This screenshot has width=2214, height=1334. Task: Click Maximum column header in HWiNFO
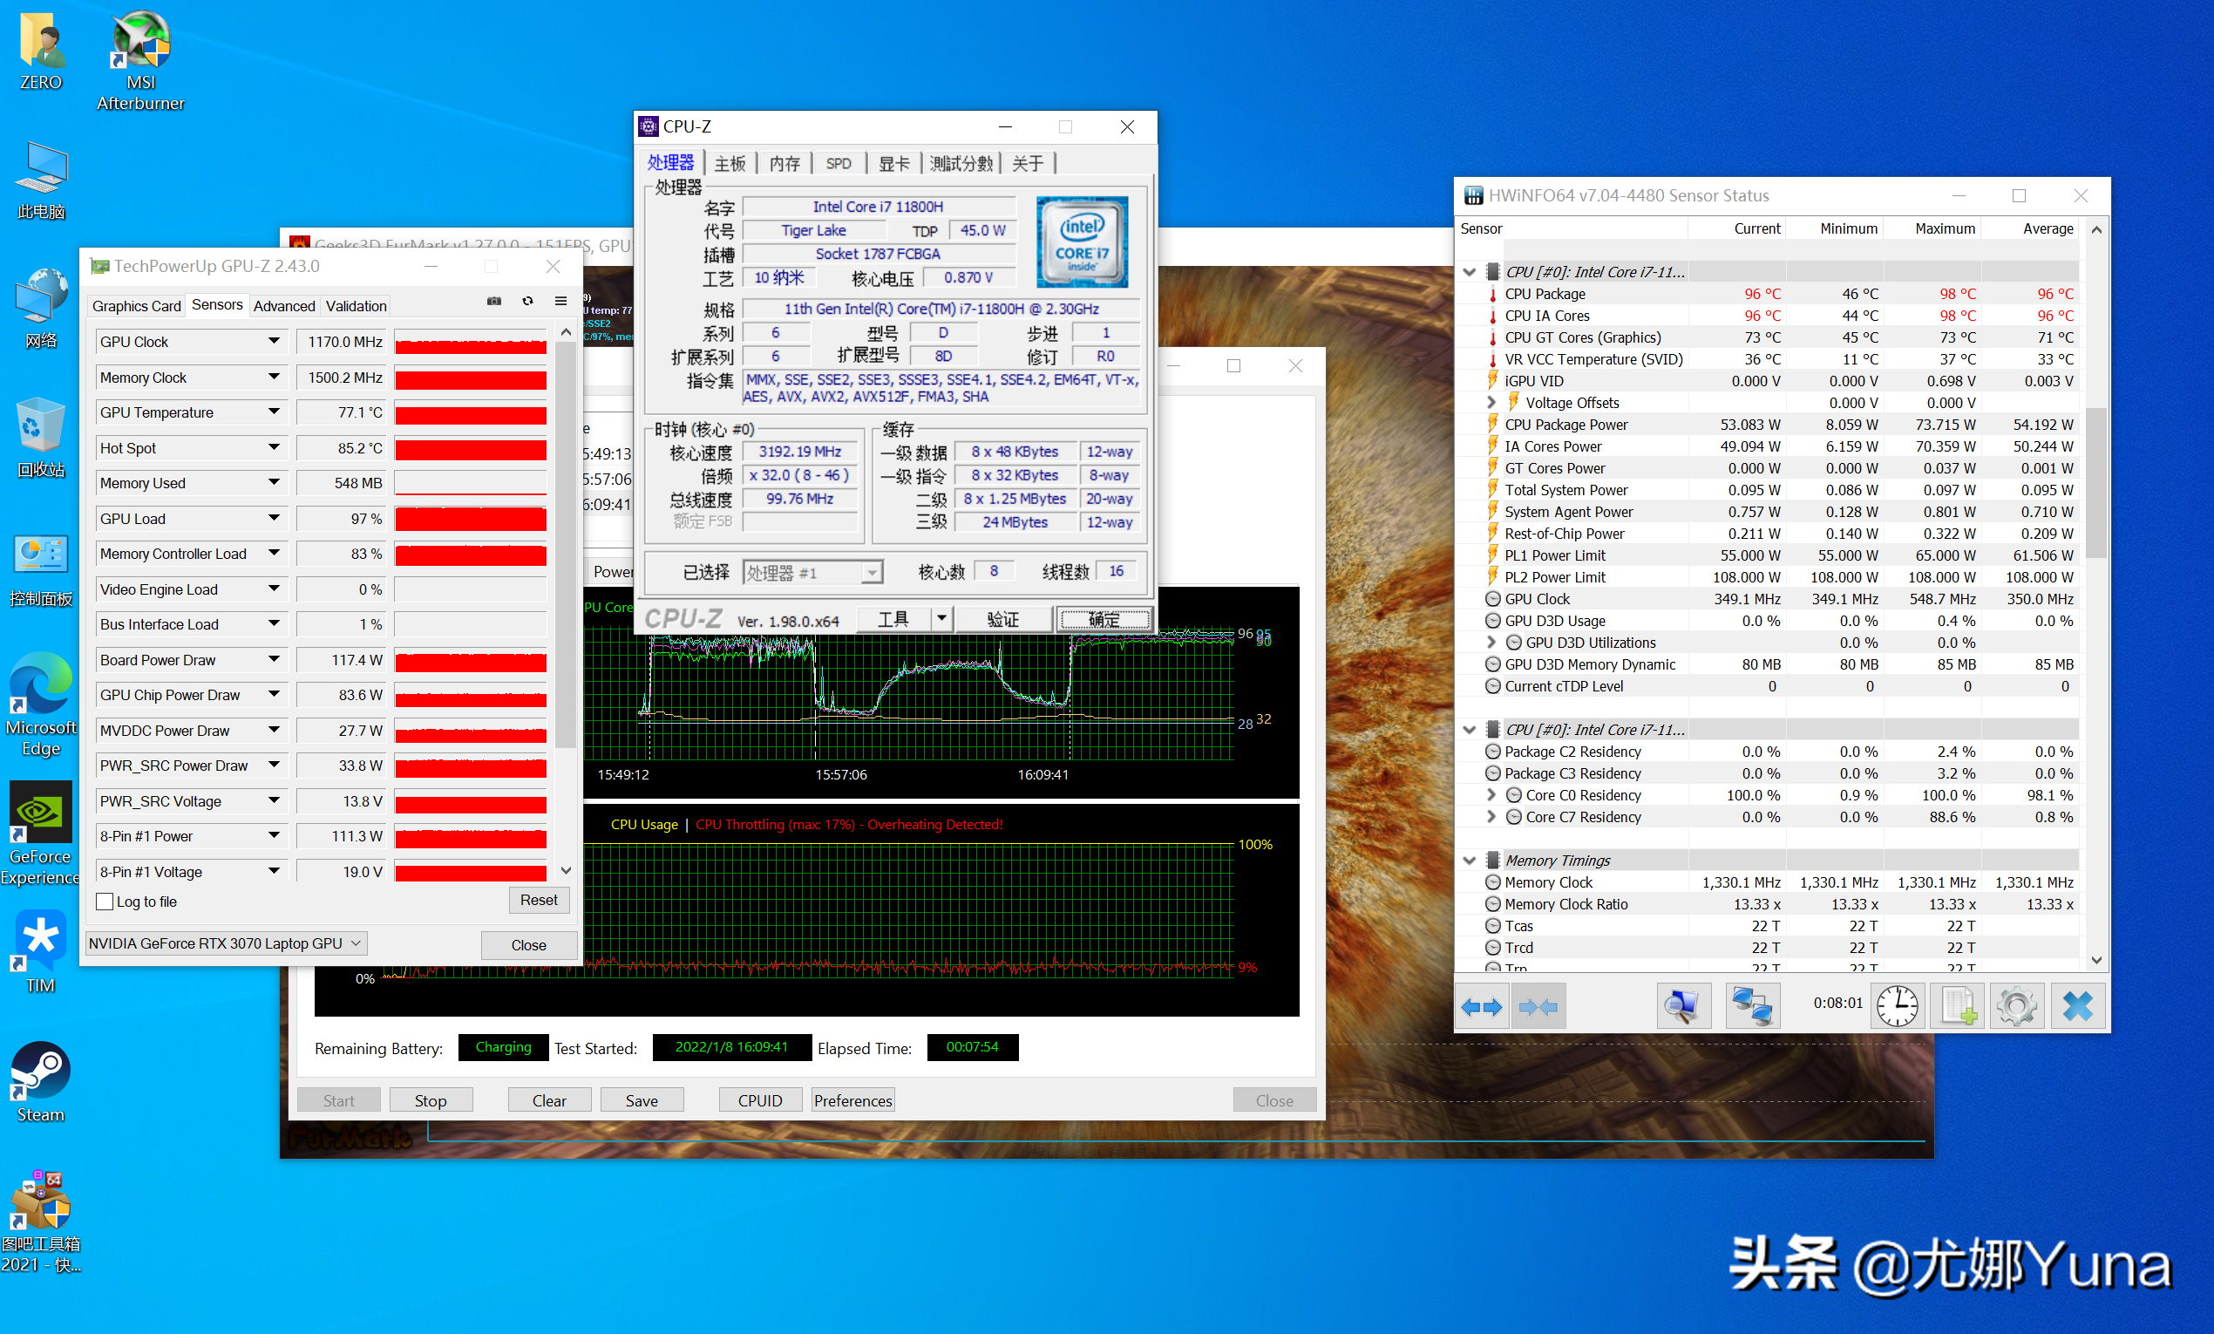pyautogui.click(x=1945, y=228)
